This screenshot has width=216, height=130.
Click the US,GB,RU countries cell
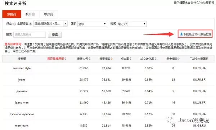click(199, 126)
